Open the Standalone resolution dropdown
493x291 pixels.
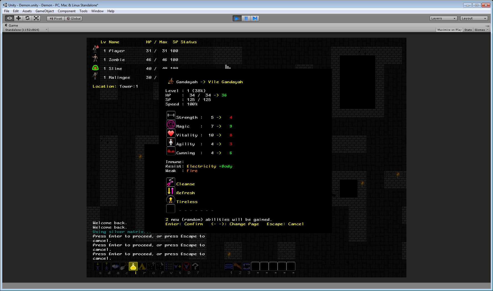click(26, 30)
